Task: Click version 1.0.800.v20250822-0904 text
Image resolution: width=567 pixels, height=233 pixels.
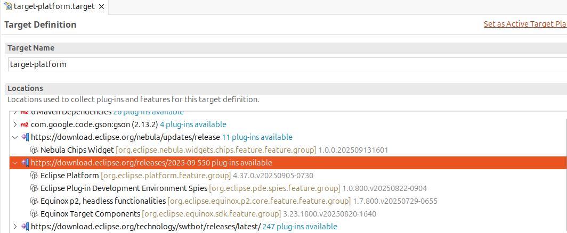Action: [x=384, y=188]
